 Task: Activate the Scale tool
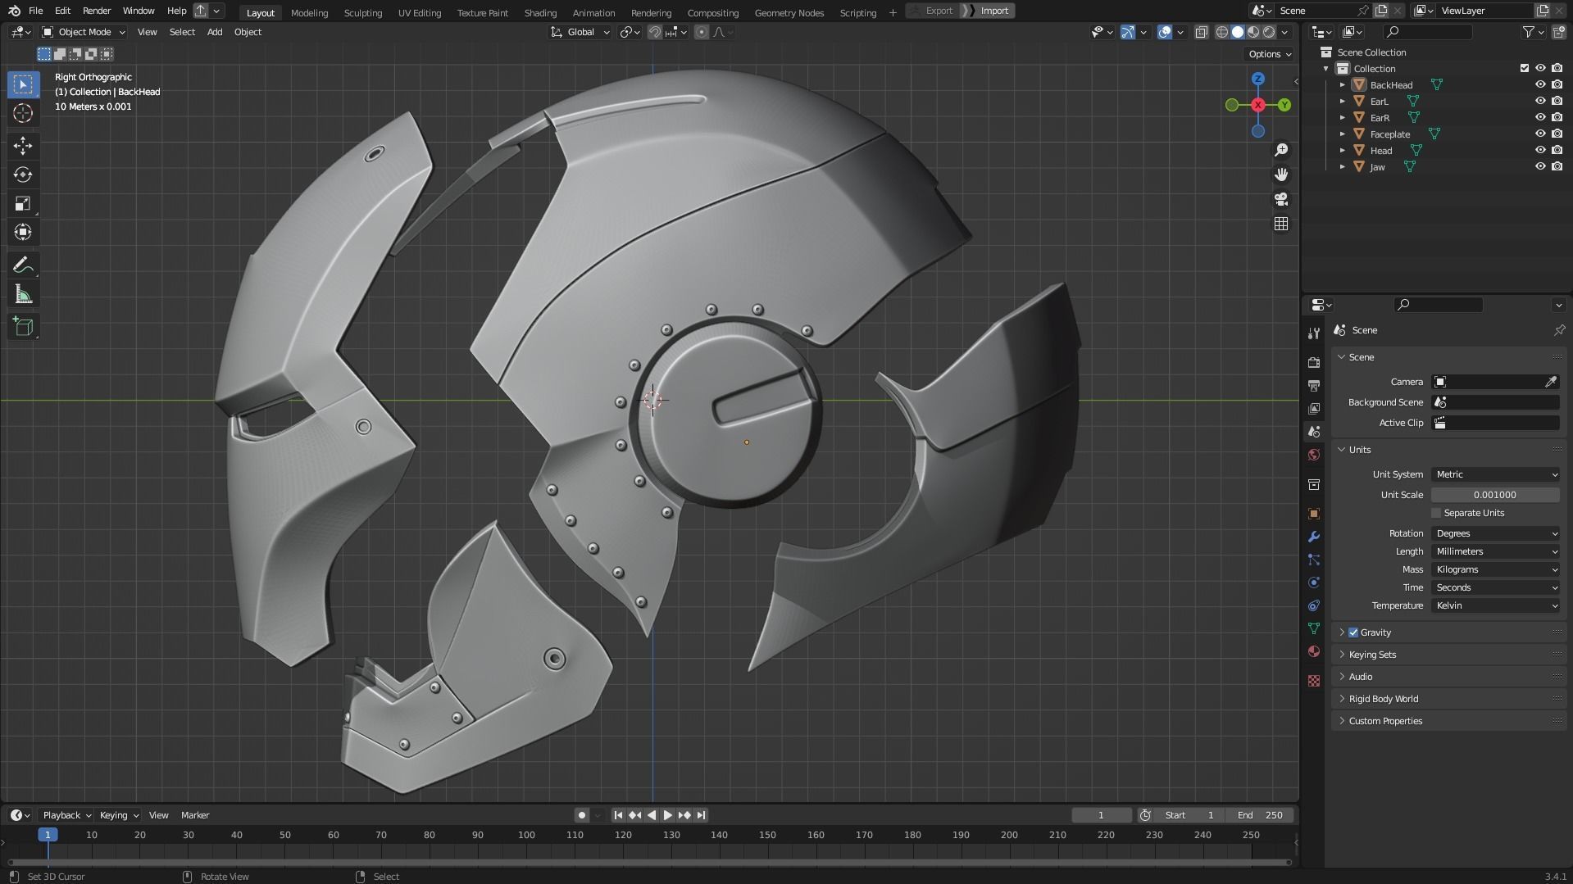tap(23, 203)
